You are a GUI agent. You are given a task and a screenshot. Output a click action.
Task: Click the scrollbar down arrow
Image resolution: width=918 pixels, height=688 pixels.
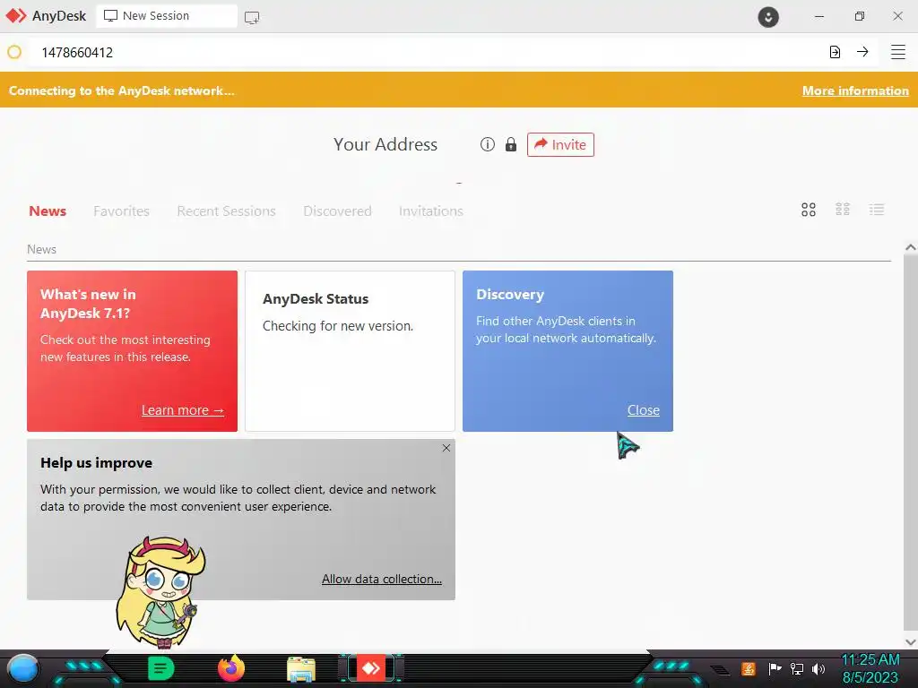[911, 641]
